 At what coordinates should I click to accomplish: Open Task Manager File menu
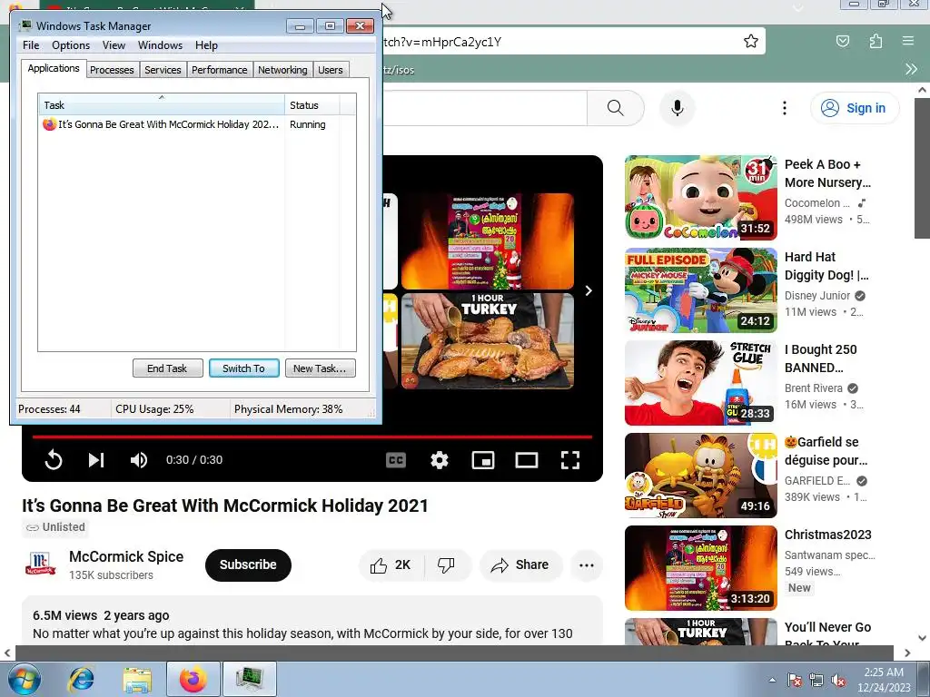pyautogui.click(x=31, y=45)
